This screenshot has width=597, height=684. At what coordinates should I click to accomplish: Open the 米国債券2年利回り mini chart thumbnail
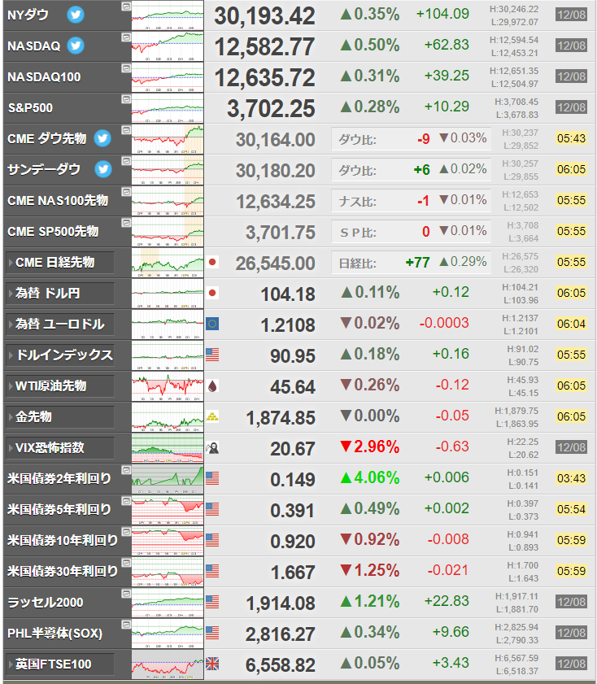pyautogui.click(x=168, y=479)
